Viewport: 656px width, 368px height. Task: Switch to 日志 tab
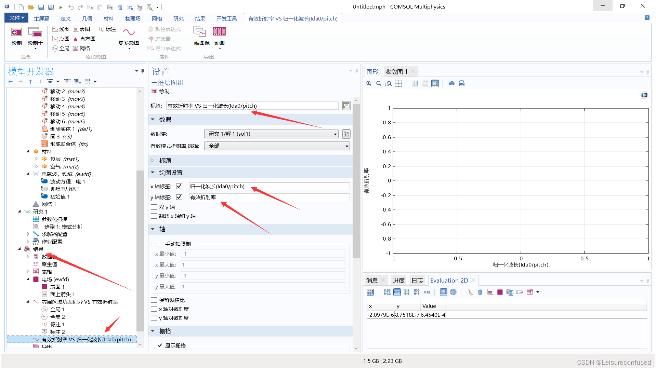pos(417,281)
